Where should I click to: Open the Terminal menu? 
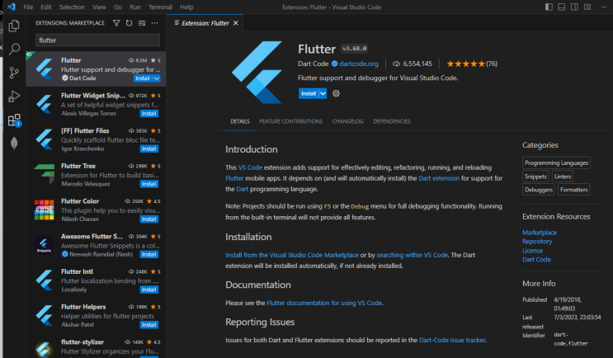160,7
